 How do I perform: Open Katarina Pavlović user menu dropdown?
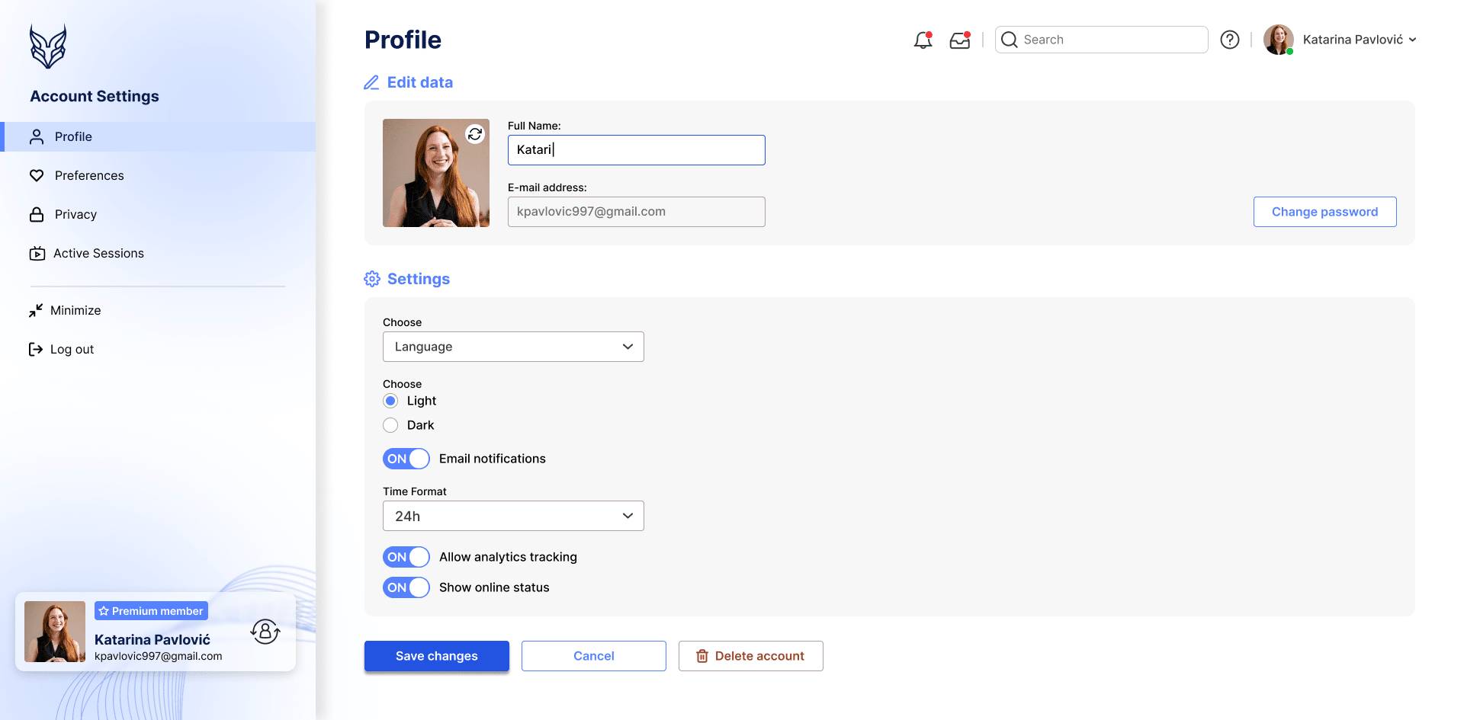1358,40
